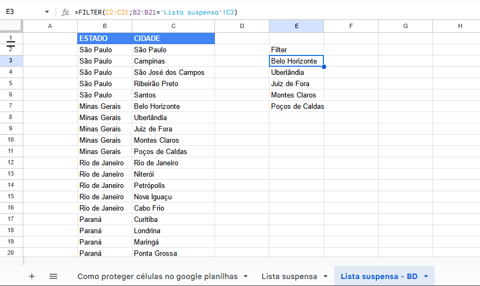480x286 pixels.
Task: Open the all sheets list icon
Action: tap(53, 276)
